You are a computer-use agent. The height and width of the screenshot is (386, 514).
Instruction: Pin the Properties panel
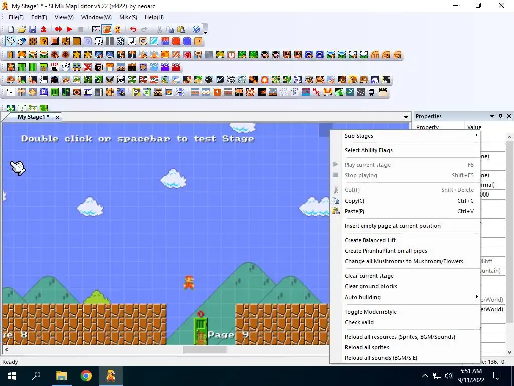click(500, 116)
